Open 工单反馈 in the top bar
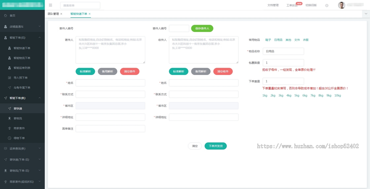 coord(292,6)
